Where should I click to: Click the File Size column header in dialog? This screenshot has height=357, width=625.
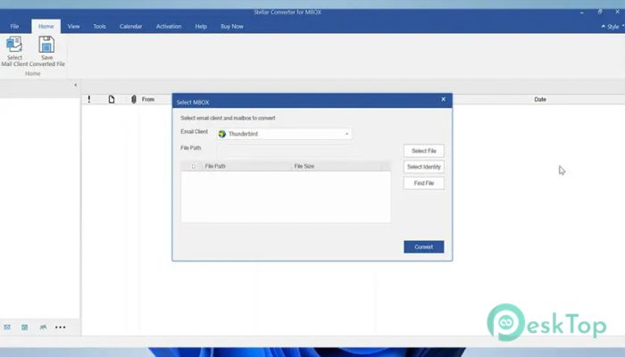[304, 166]
